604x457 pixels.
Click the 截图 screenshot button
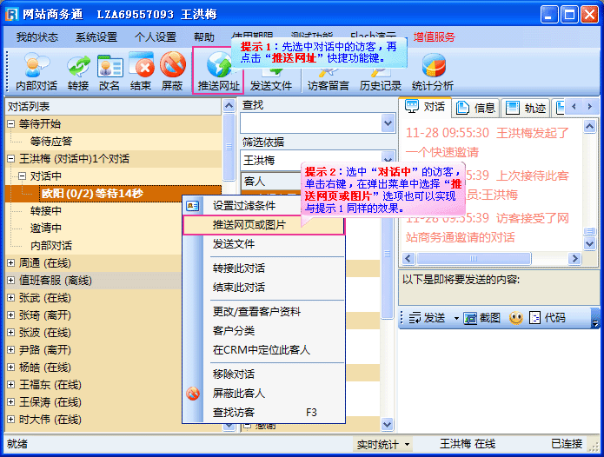pyautogui.click(x=483, y=318)
